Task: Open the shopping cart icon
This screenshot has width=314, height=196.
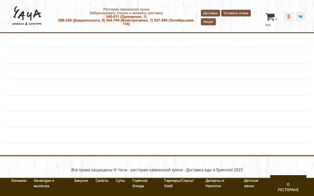Action: tap(270, 17)
